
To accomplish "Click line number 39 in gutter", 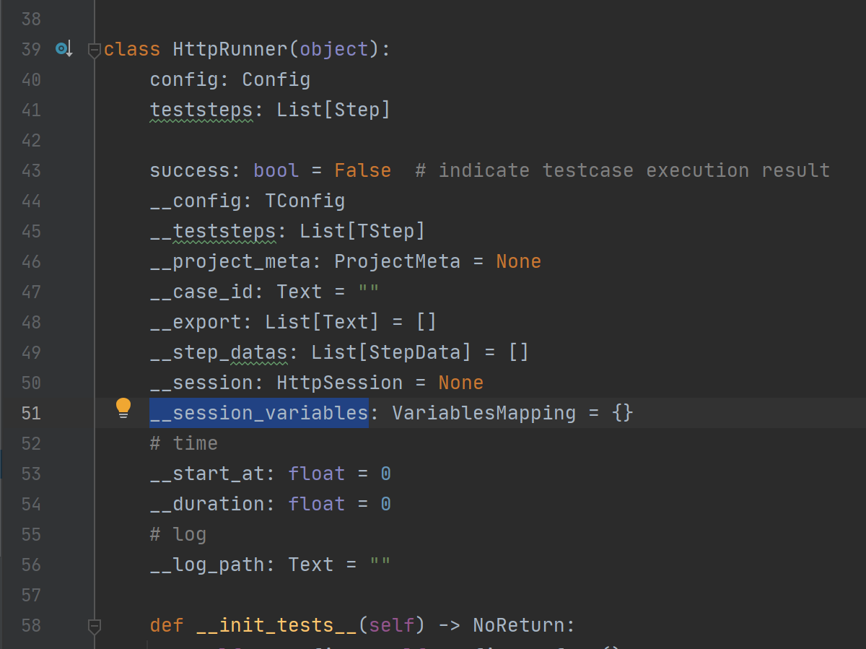I will tap(31, 49).
